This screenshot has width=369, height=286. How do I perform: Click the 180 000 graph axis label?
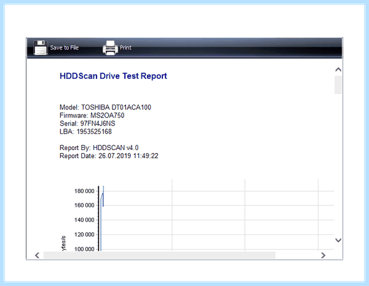pyautogui.click(x=84, y=191)
